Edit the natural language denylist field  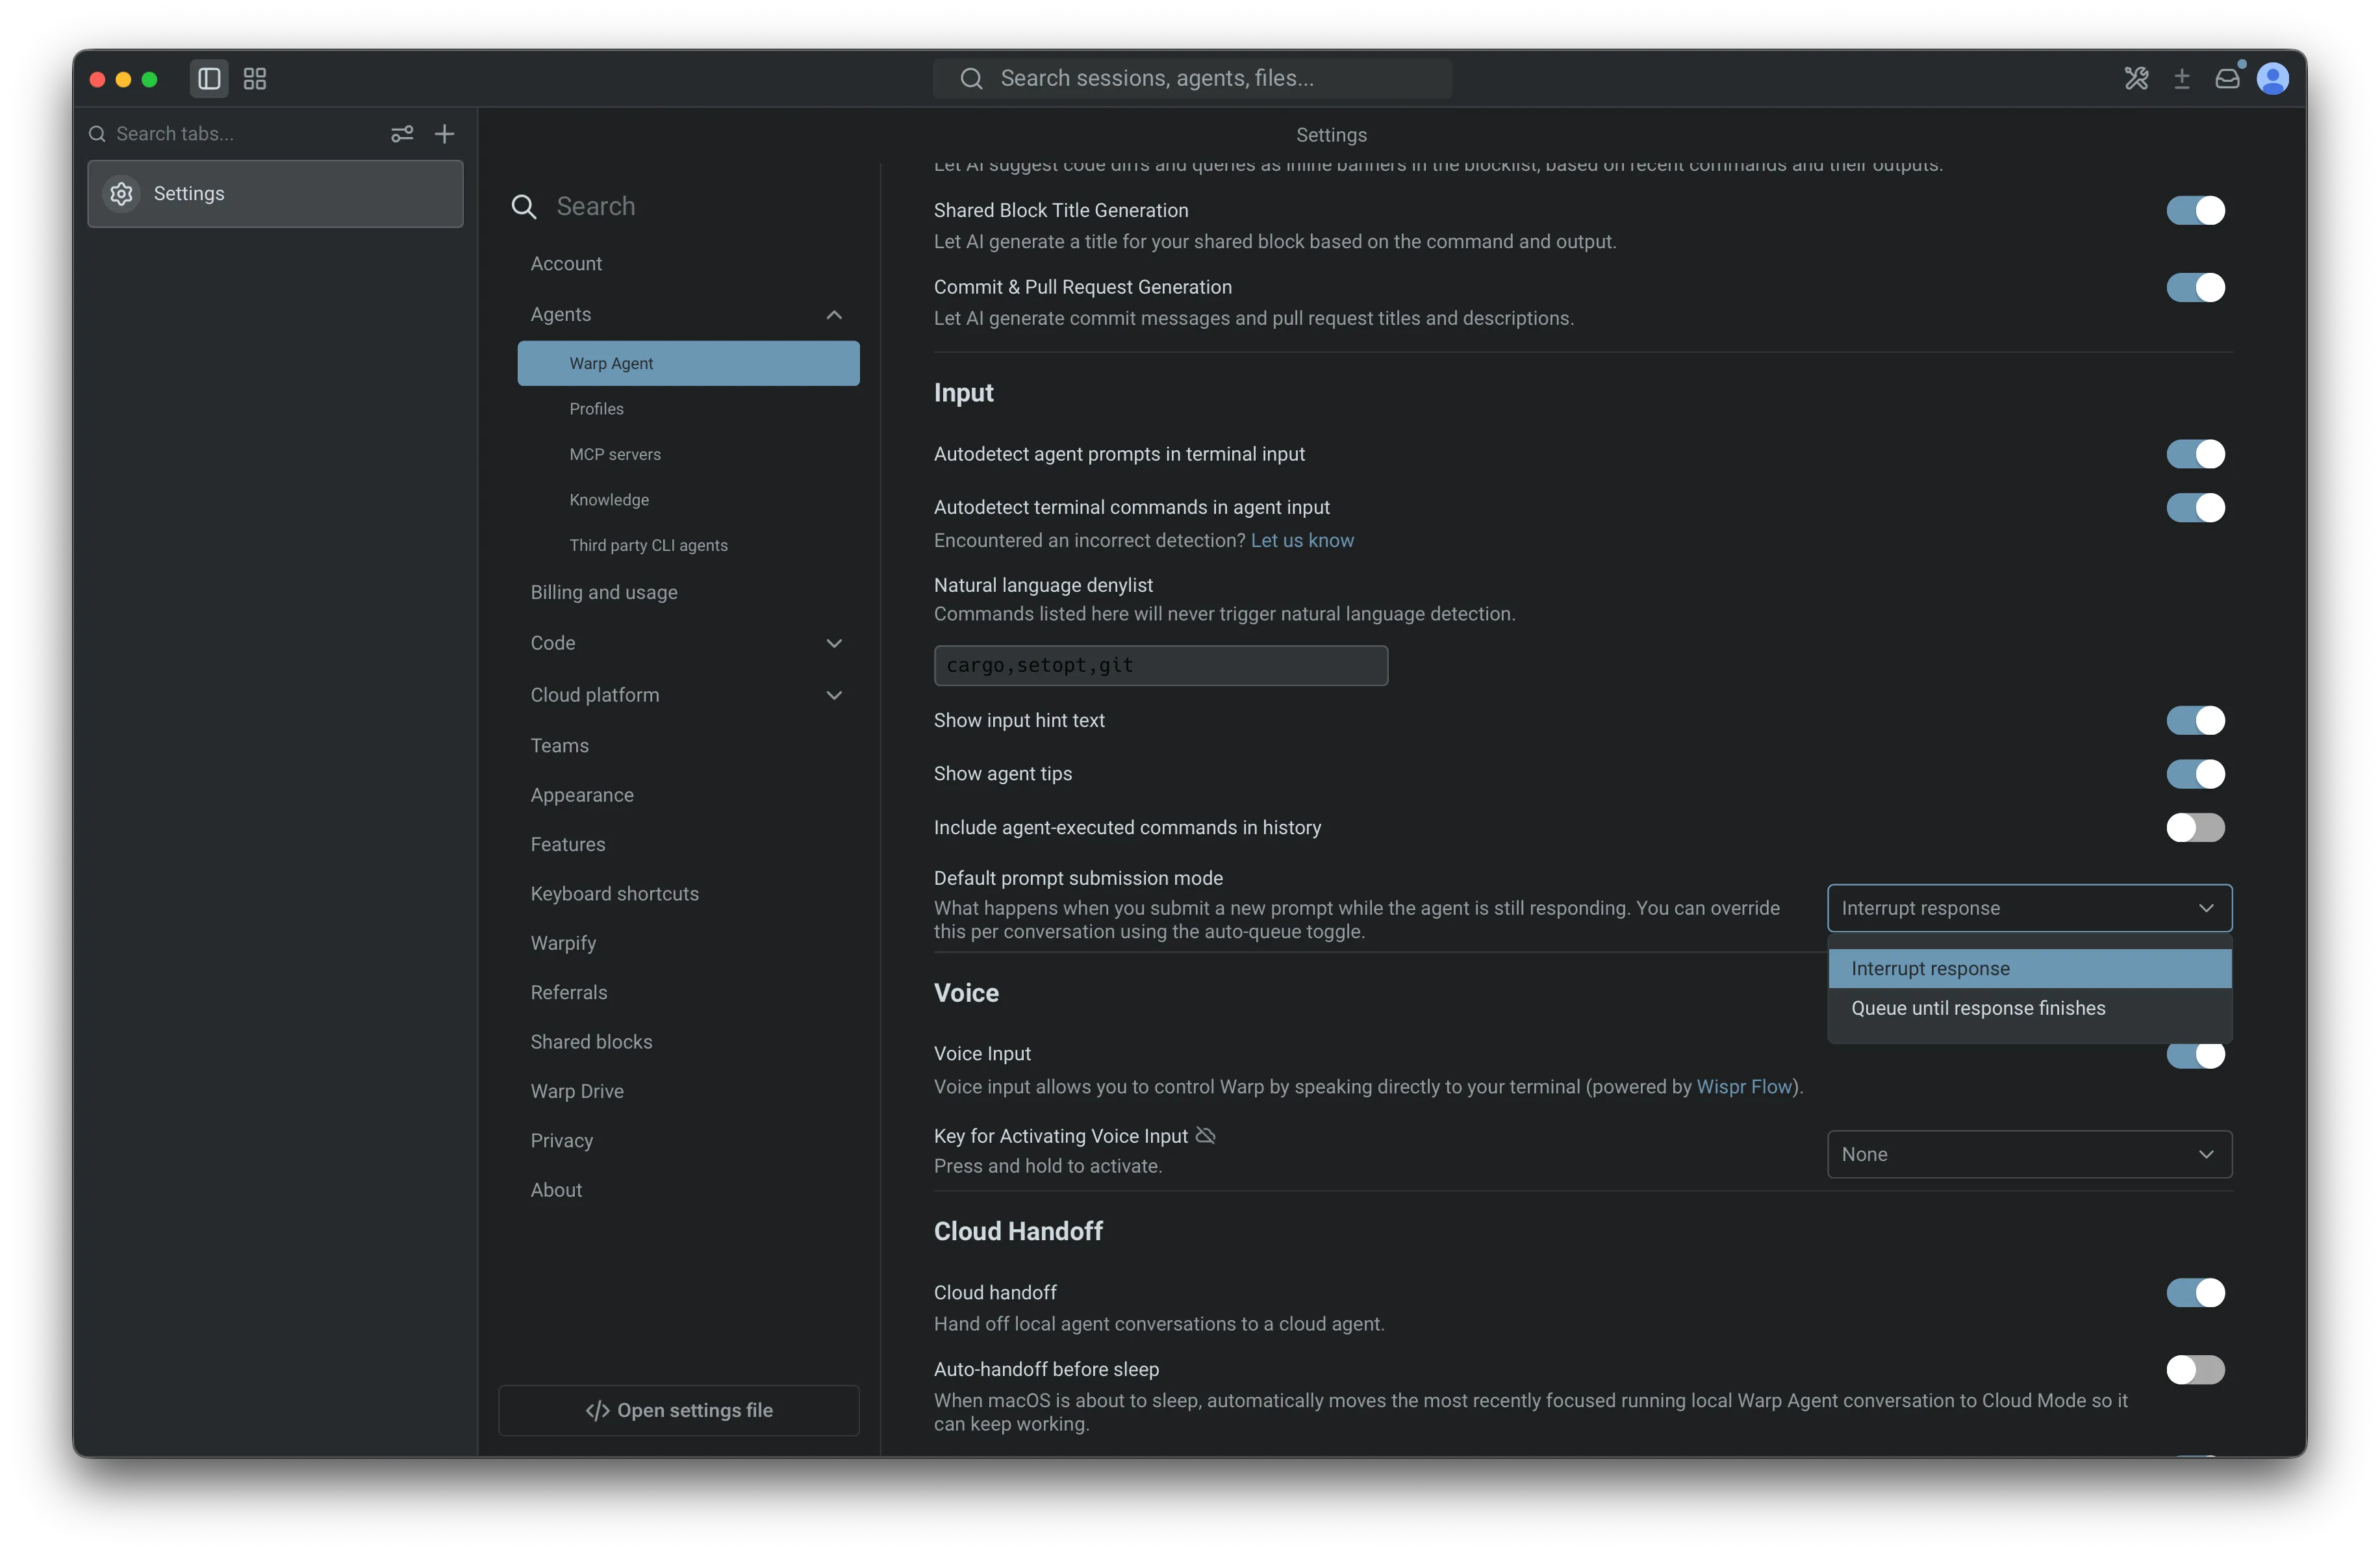click(1160, 665)
